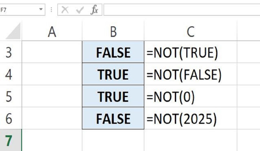
Task: Select row 5 header
Action: click(x=9, y=96)
